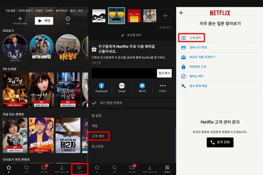Open 앱 설정 menu item
Viewport: 263px width, 175px height.
pyautogui.click(x=96, y=116)
